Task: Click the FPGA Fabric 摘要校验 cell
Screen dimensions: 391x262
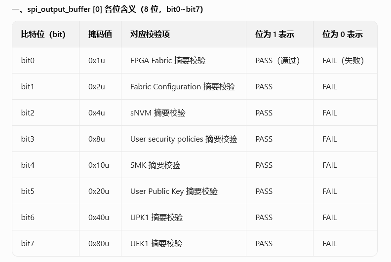Action: coord(168,61)
